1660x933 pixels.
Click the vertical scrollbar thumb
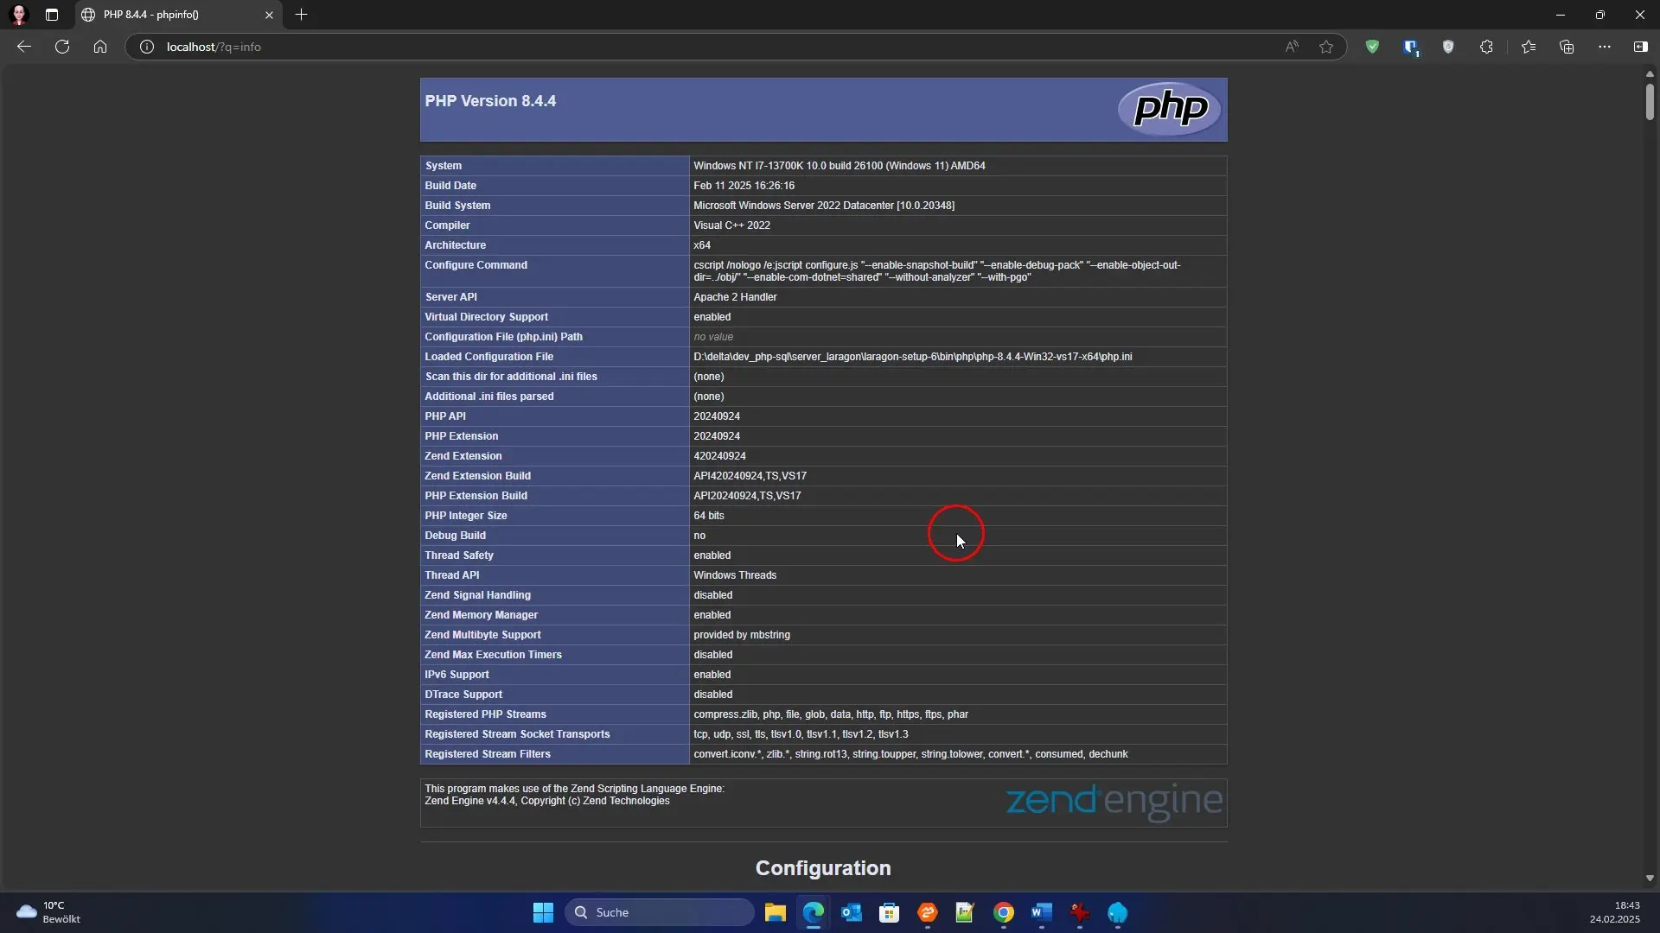1650,101
